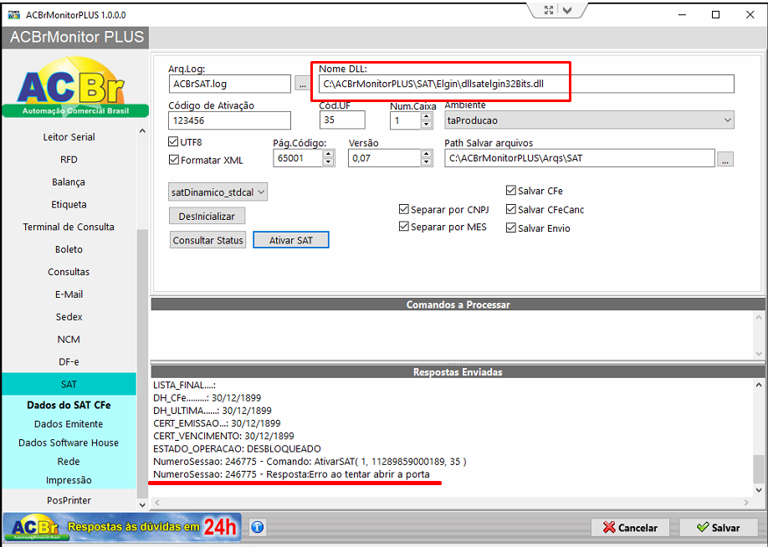Click Comandos a Processar scroll-down arrow
The image size is (768, 547).
click(758, 354)
